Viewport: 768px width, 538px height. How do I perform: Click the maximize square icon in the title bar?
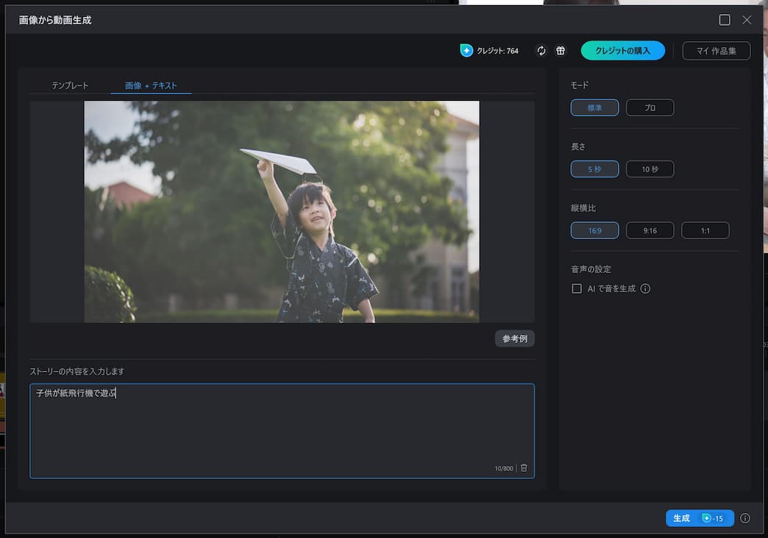tap(725, 19)
